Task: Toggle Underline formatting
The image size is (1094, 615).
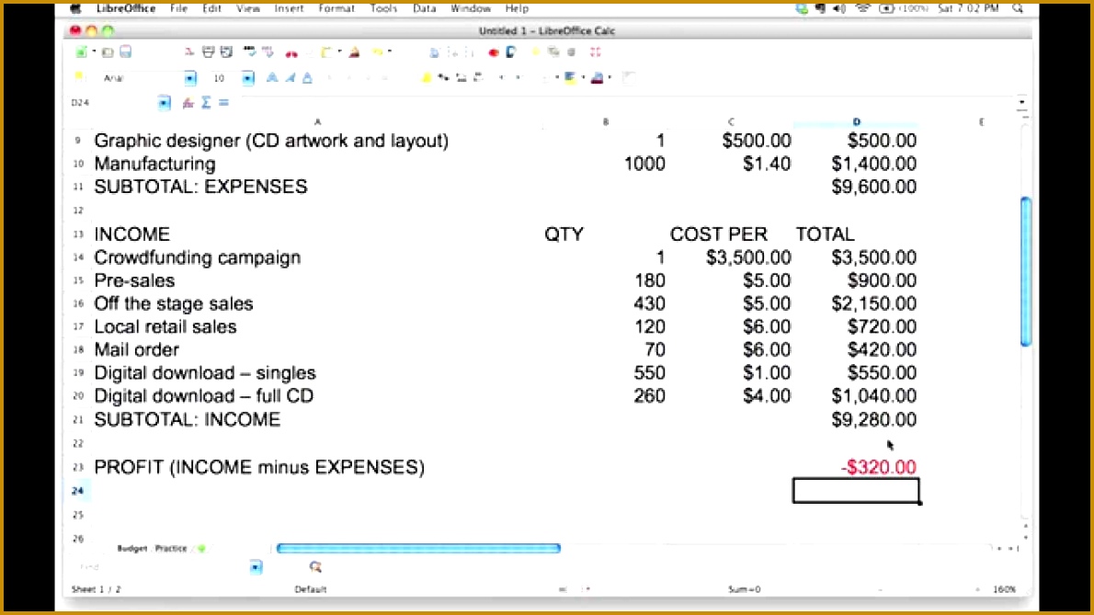Action: (308, 78)
